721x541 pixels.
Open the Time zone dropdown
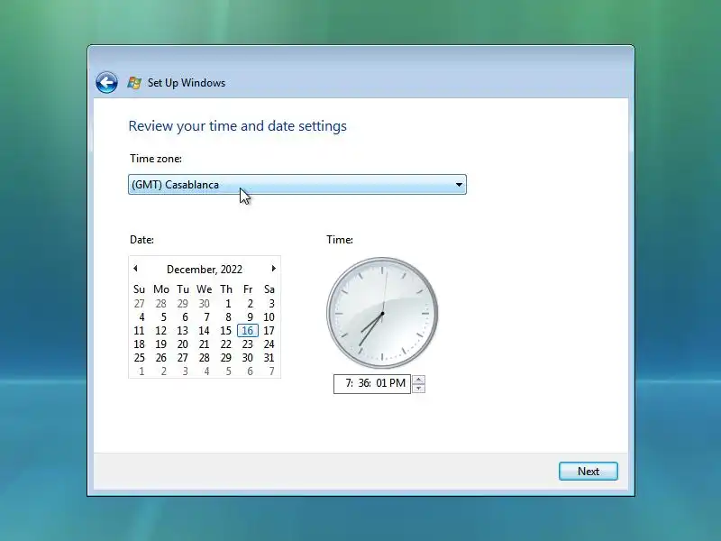click(x=297, y=185)
